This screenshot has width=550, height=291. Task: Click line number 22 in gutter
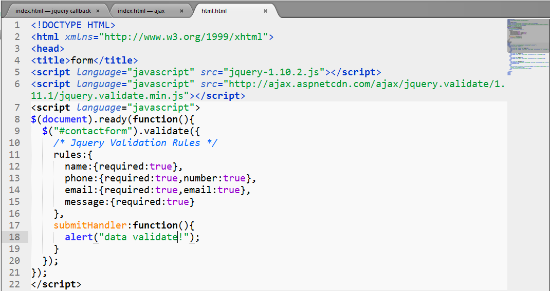pos(14,284)
